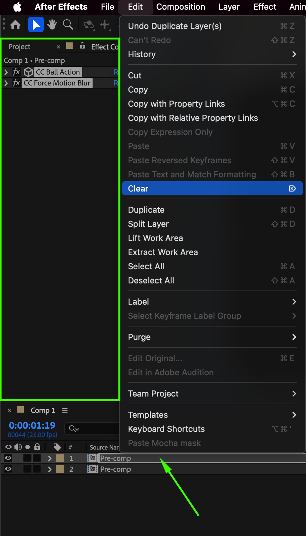Click the current timecode 0:00:01:19

click(x=32, y=425)
